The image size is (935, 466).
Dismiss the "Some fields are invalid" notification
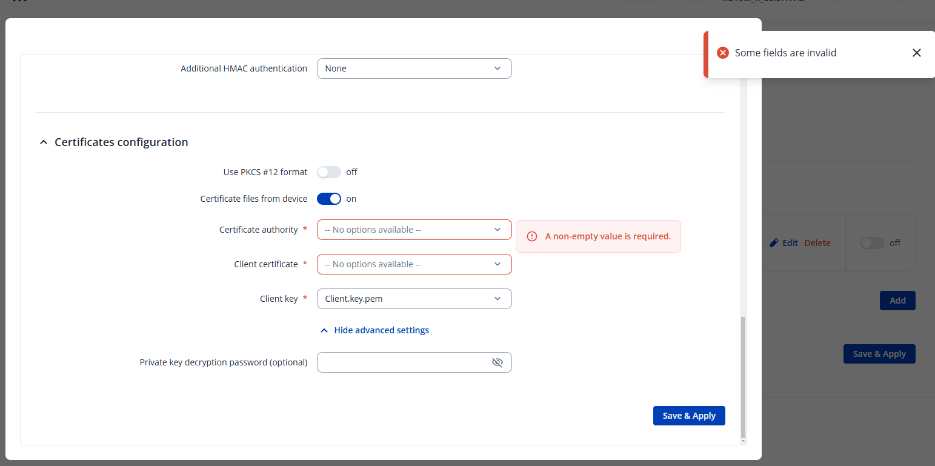coord(916,53)
